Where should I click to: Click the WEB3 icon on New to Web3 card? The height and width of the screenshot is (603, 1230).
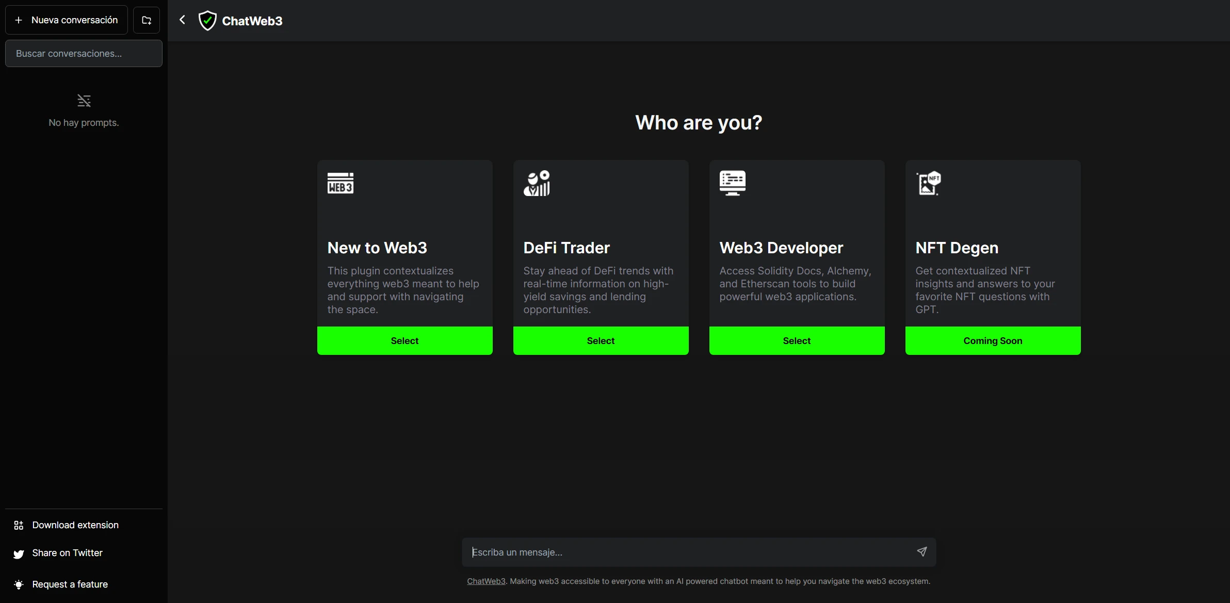click(341, 183)
